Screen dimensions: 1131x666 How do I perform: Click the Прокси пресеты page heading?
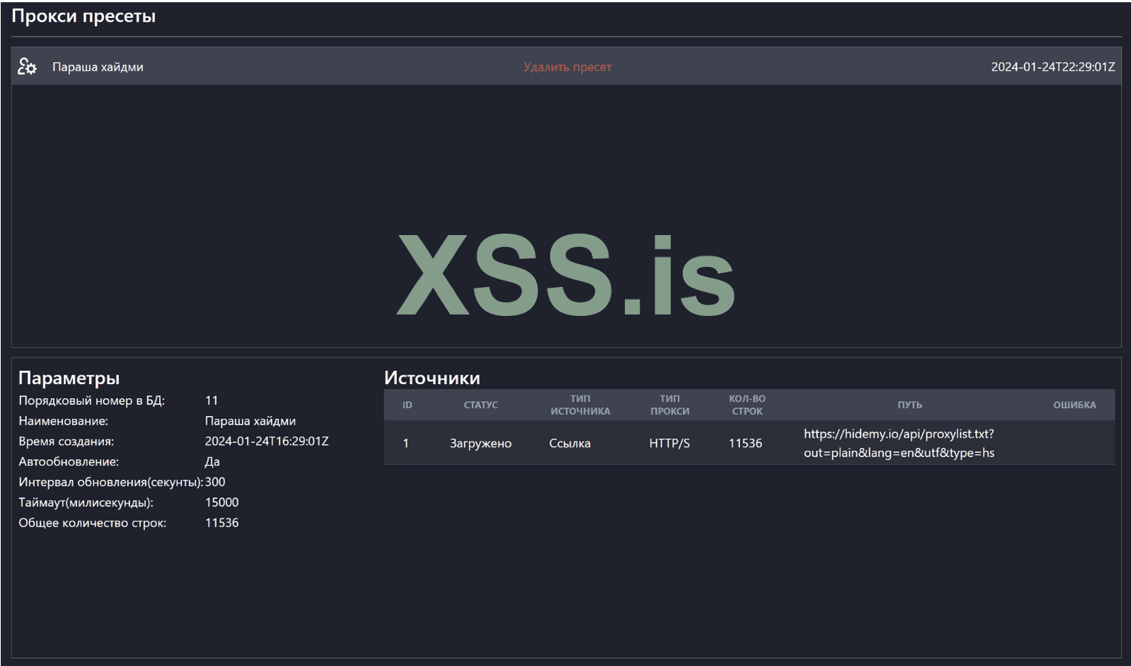click(84, 16)
